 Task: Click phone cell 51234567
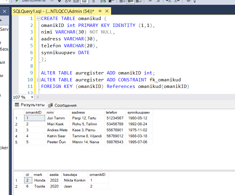(x=115, y=118)
